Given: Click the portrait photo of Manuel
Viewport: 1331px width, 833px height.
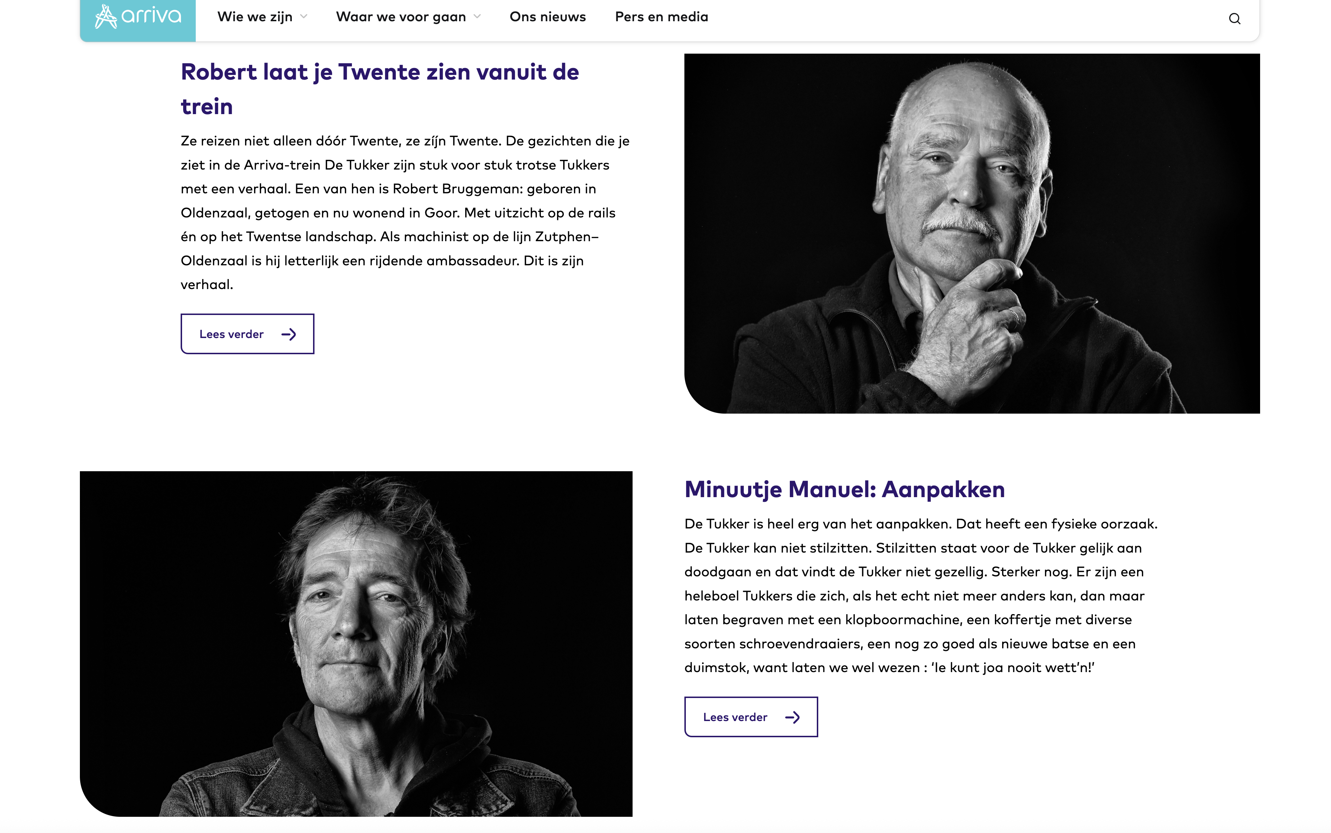Looking at the screenshot, I should 356,644.
